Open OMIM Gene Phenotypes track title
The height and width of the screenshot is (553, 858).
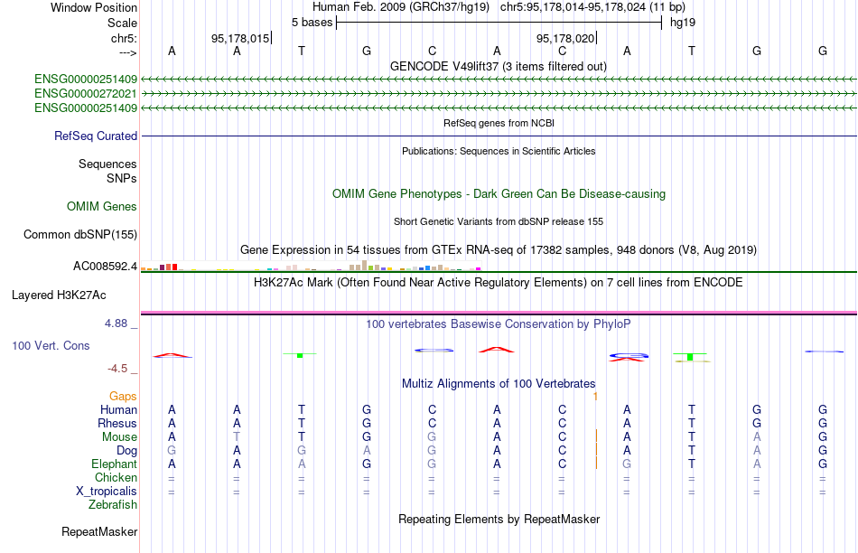499,194
